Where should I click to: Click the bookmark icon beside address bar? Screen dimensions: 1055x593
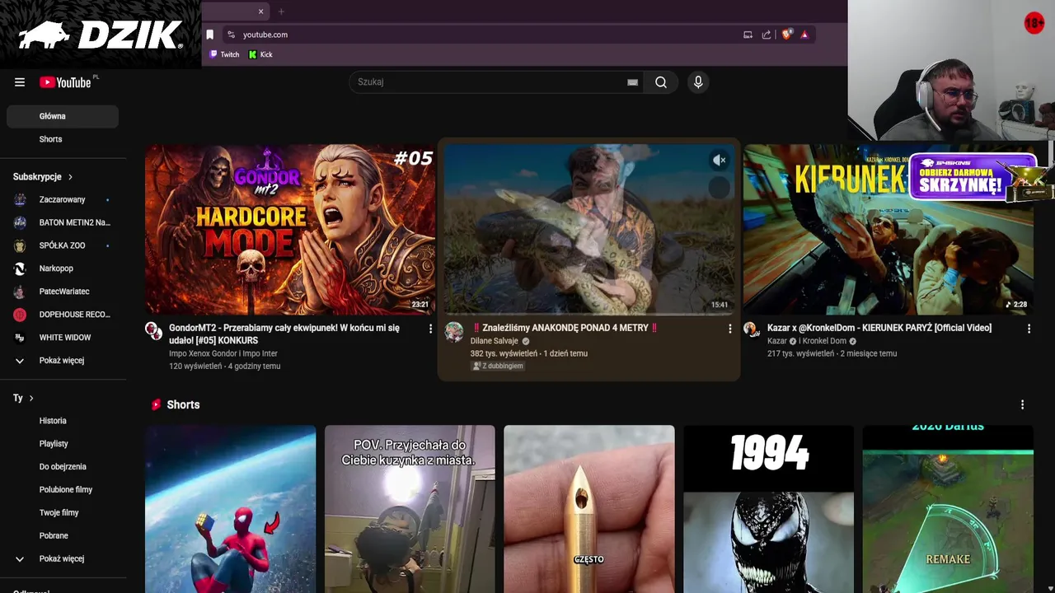coord(210,35)
